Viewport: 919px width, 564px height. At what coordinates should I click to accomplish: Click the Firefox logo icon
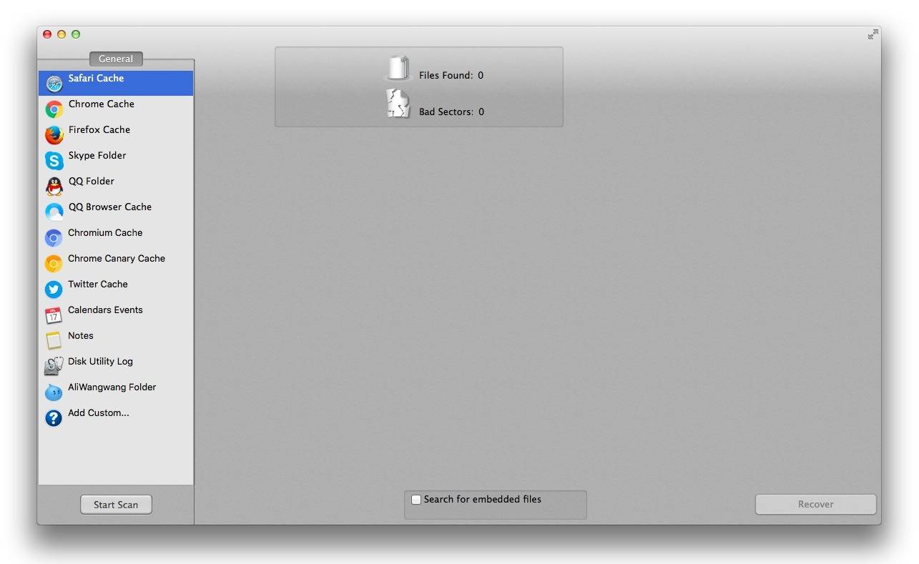click(x=54, y=135)
